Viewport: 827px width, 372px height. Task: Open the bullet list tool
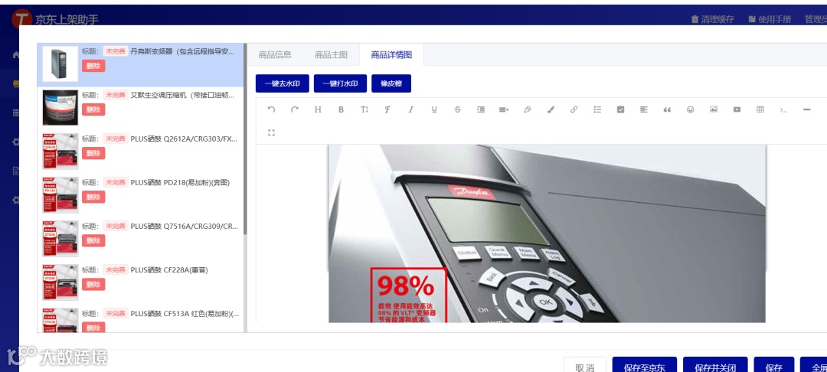[597, 109]
